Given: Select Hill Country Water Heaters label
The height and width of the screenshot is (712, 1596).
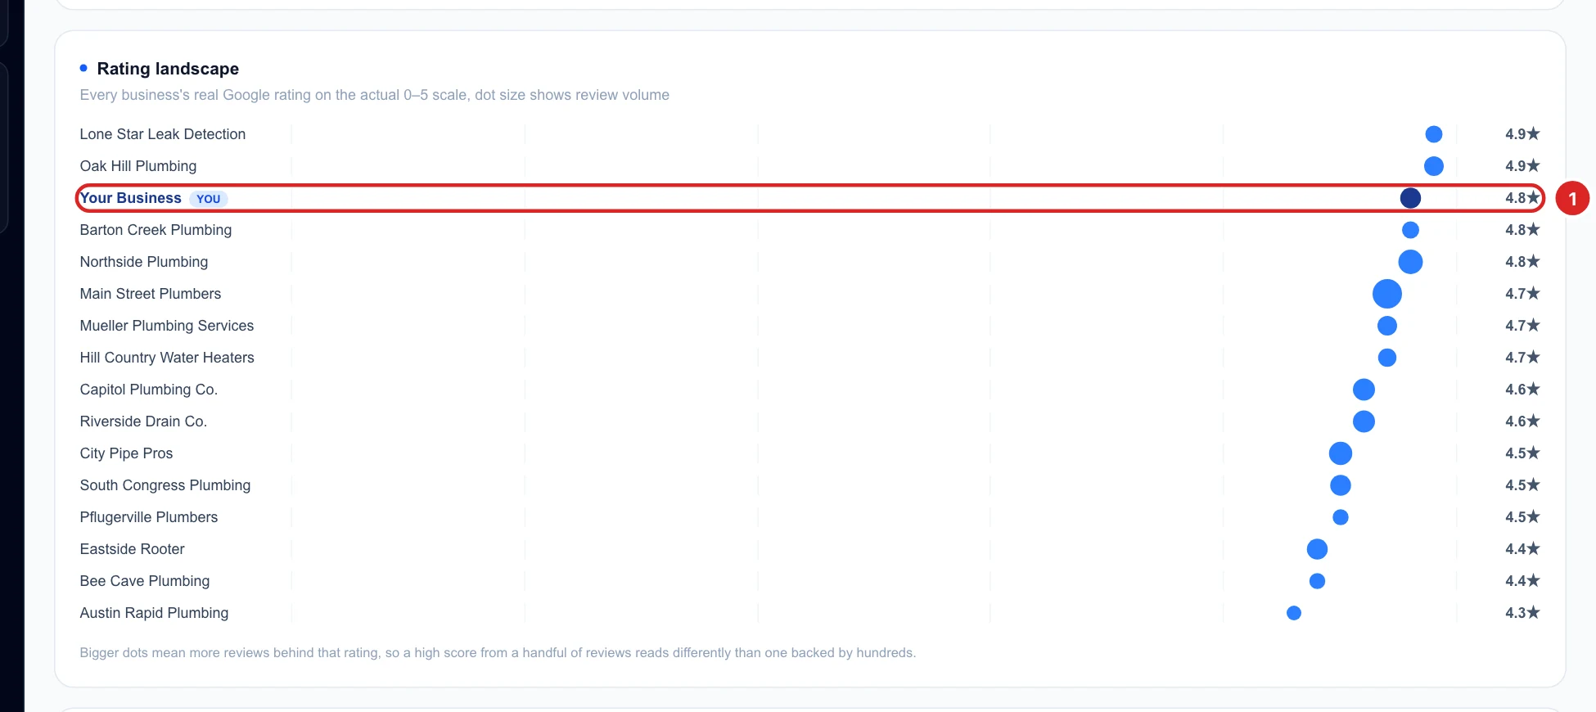Looking at the screenshot, I should (167, 358).
